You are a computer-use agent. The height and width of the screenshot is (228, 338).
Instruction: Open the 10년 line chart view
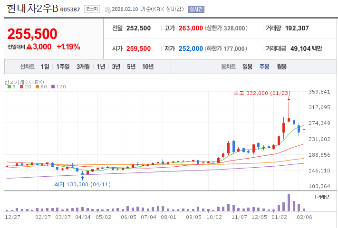[147, 66]
